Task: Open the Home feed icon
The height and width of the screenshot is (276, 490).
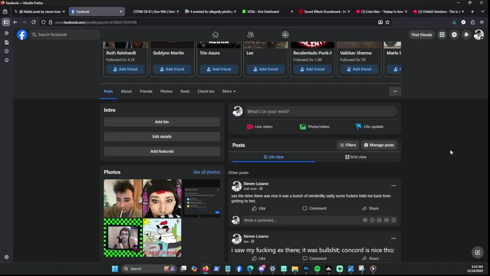Action: coord(216,34)
